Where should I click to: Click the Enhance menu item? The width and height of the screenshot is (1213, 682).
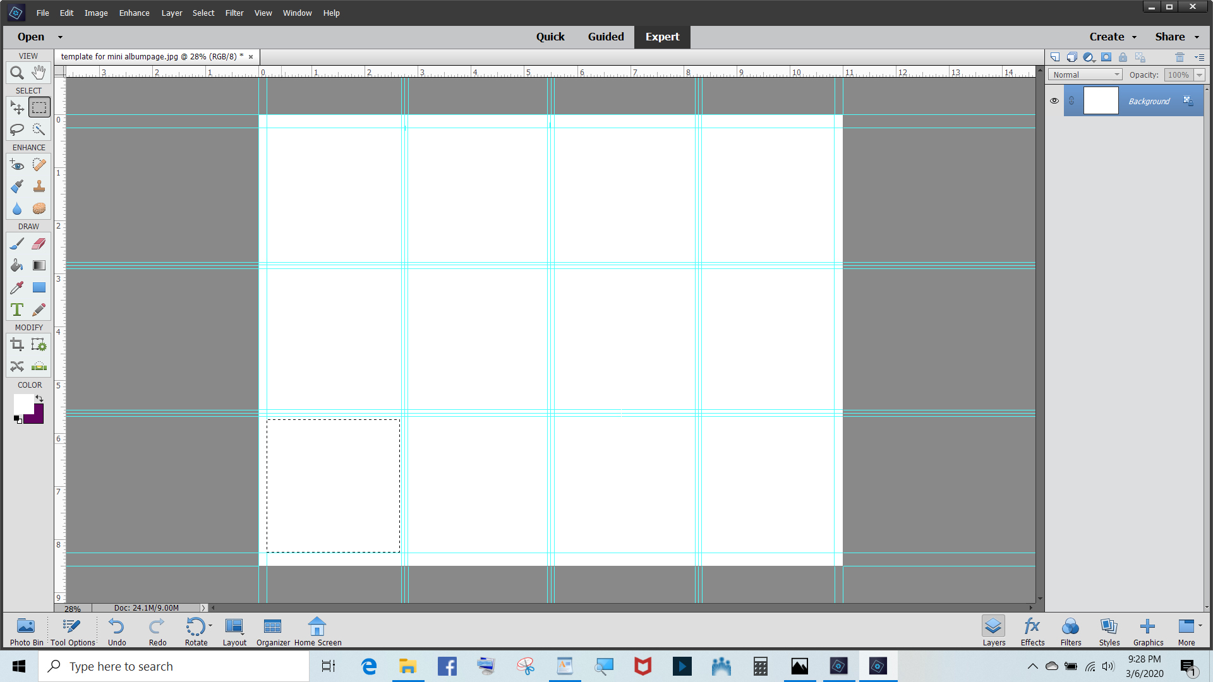(134, 13)
